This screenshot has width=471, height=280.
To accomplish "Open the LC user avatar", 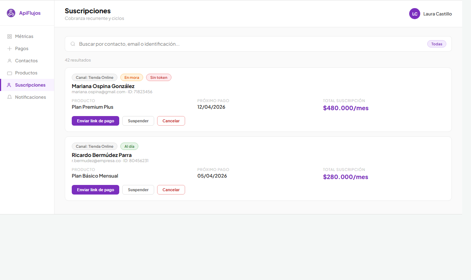I will pyautogui.click(x=414, y=14).
